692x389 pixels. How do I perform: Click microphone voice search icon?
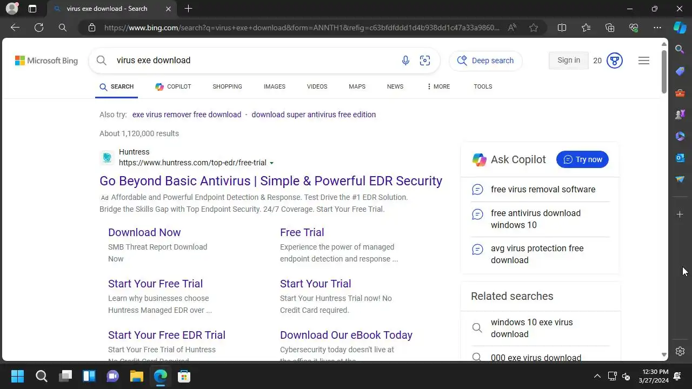coord(405,61)
